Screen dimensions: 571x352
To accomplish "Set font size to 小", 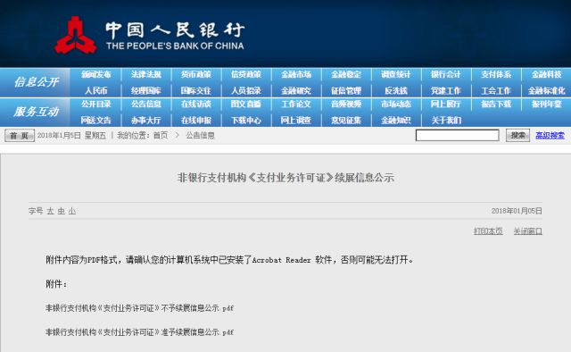I will click(x=72, y=211).
